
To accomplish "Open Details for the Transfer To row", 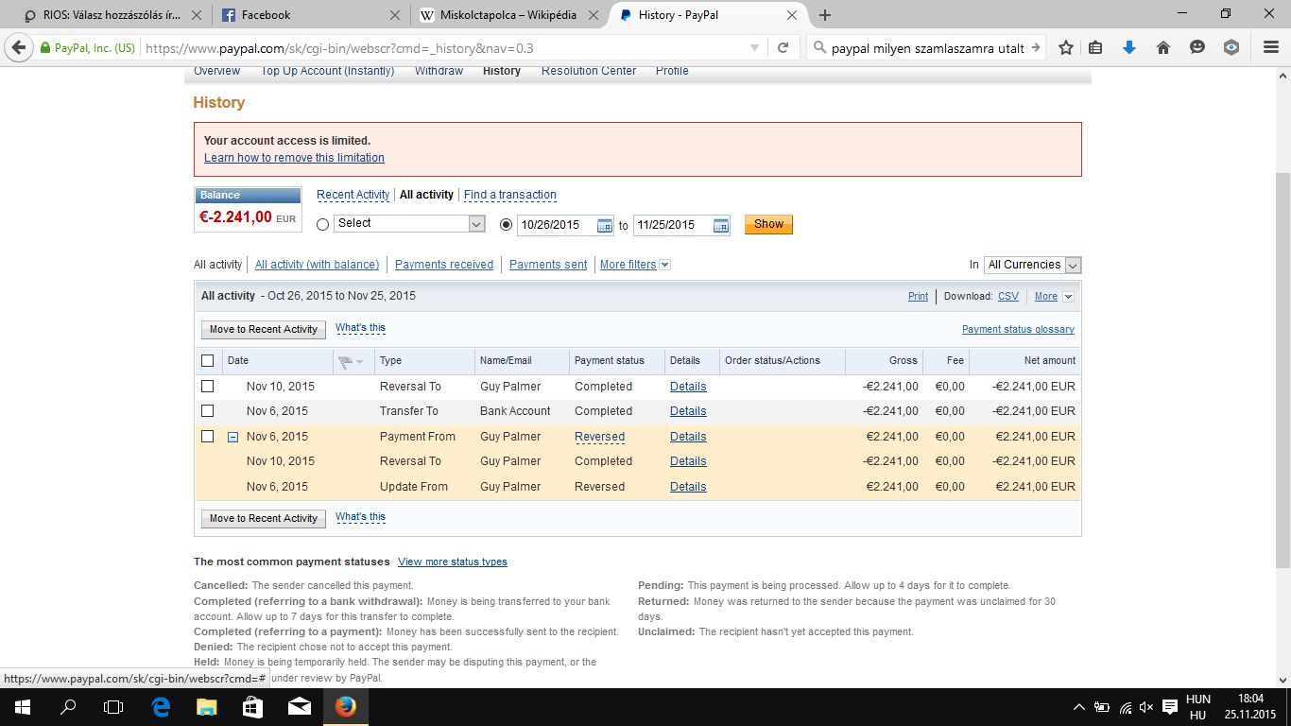I will click(x=688, y=411).
